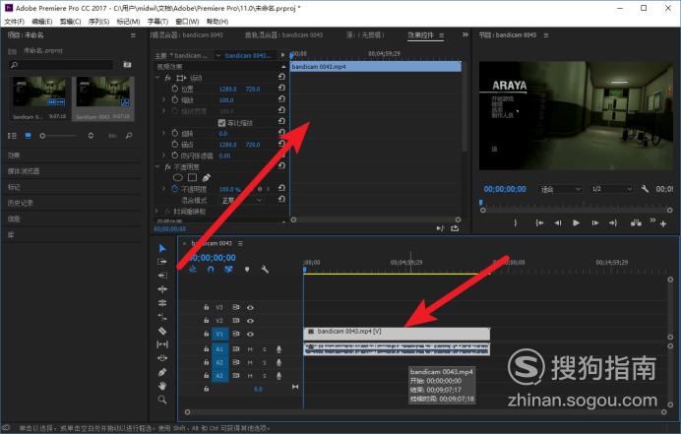Step back one frame in Program Monitor
This screenshot has height=434, width=681.
pyautogui.click(x=558, y=222)
